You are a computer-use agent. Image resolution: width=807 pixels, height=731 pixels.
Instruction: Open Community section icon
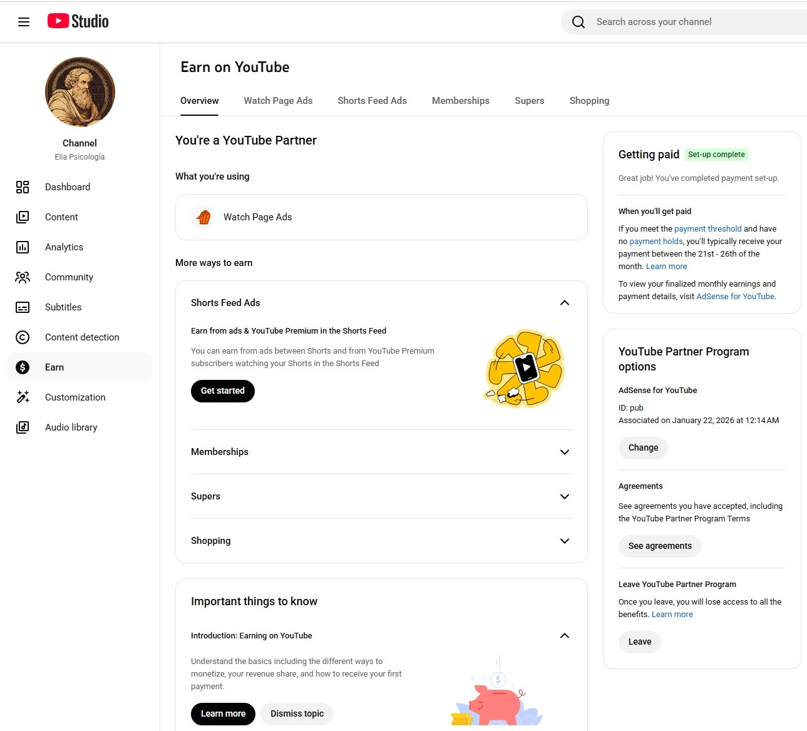pos(23,277)
